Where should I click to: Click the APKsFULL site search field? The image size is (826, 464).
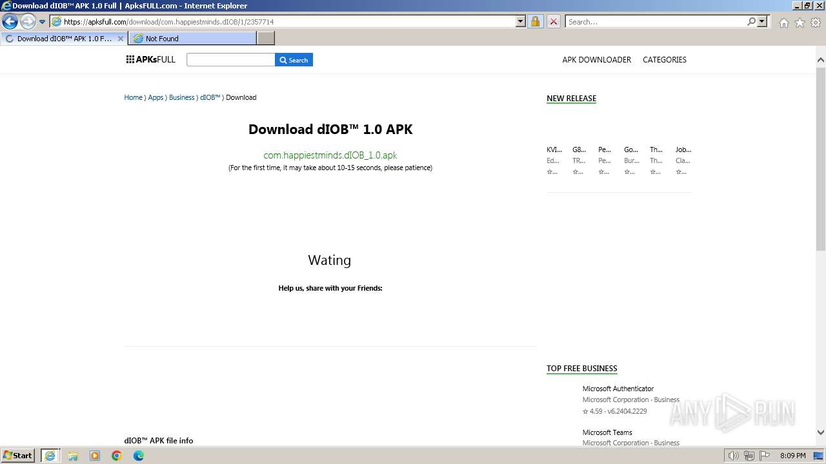coord(230,60)
